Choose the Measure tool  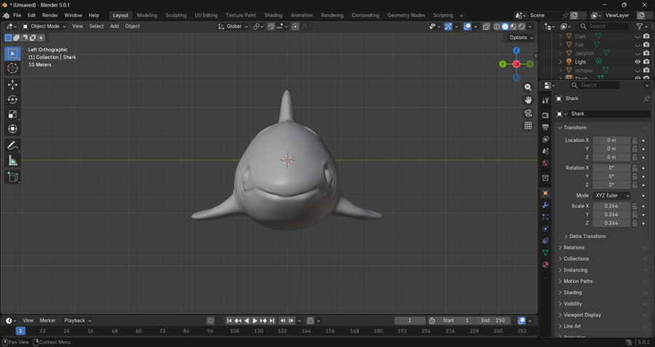tap(12, 160)
